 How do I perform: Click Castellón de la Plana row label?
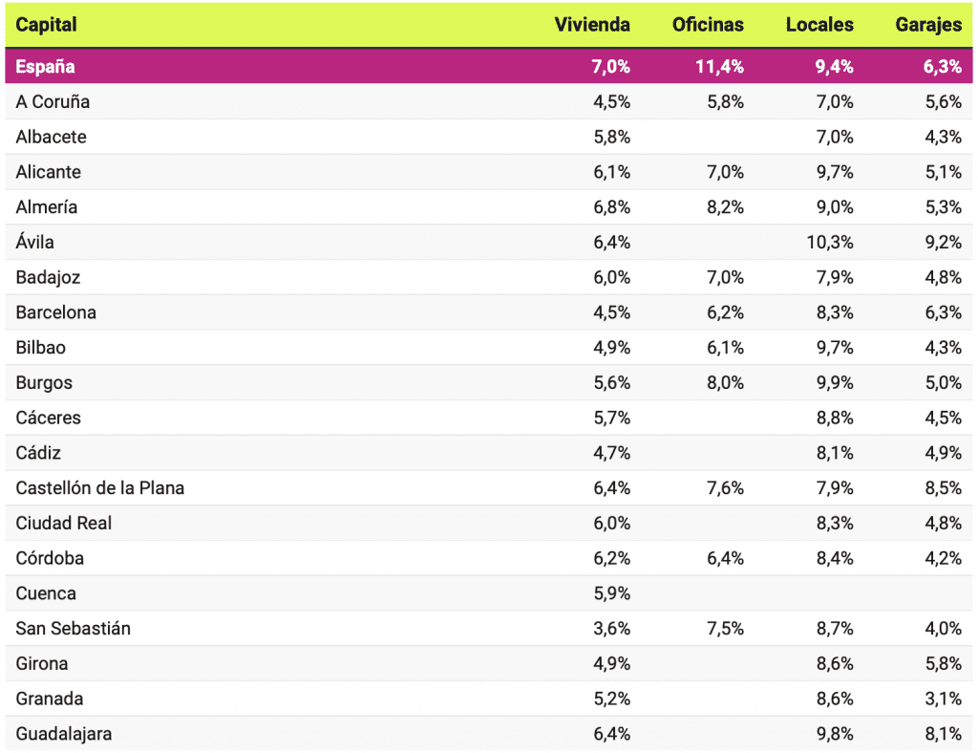pyautogui.click(x=100, y=488)
